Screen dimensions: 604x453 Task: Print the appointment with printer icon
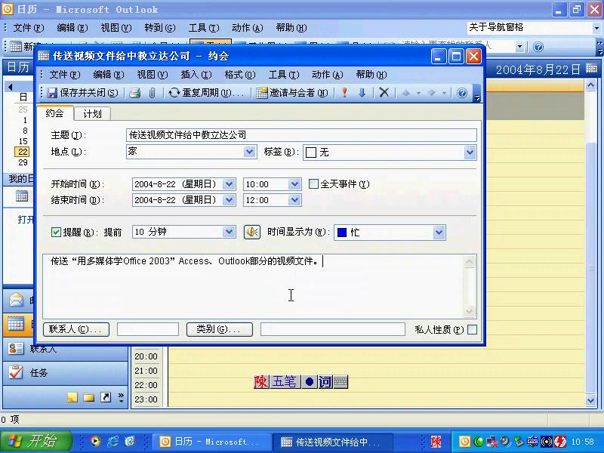point(134,93)
